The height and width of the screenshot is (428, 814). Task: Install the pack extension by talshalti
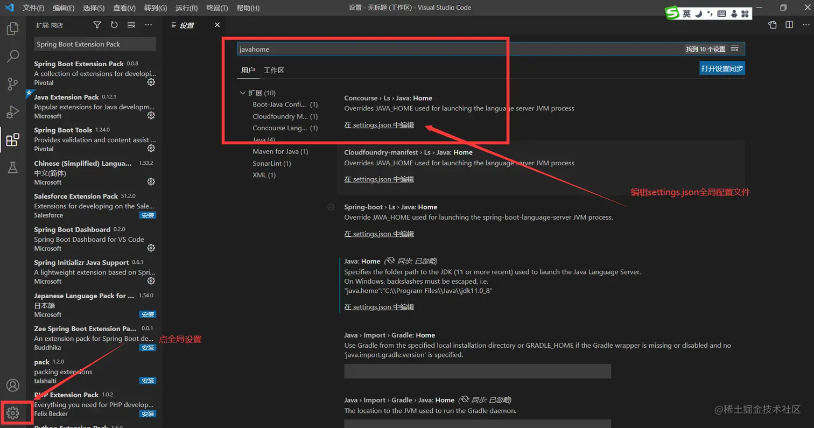point(148,381)
